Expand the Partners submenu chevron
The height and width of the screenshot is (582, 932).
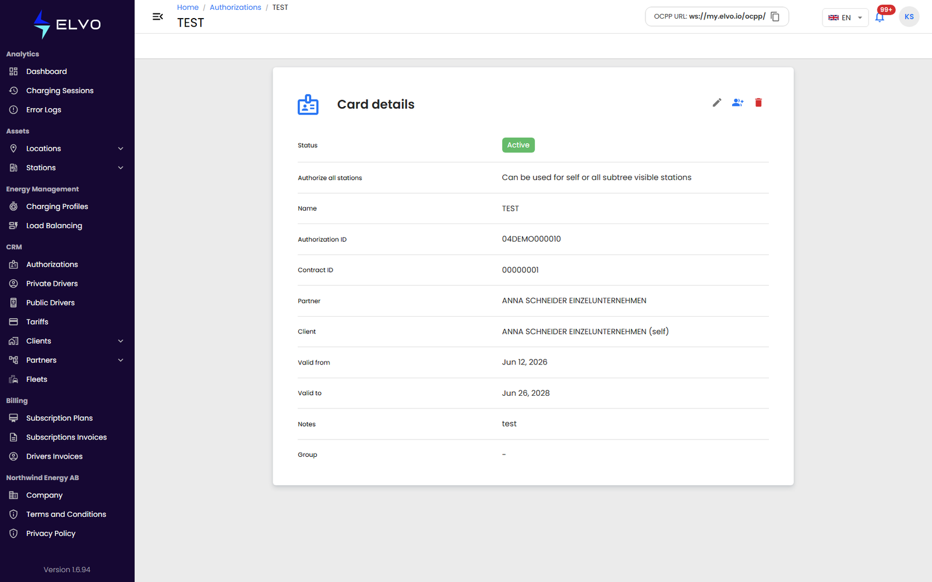point(121,360)
